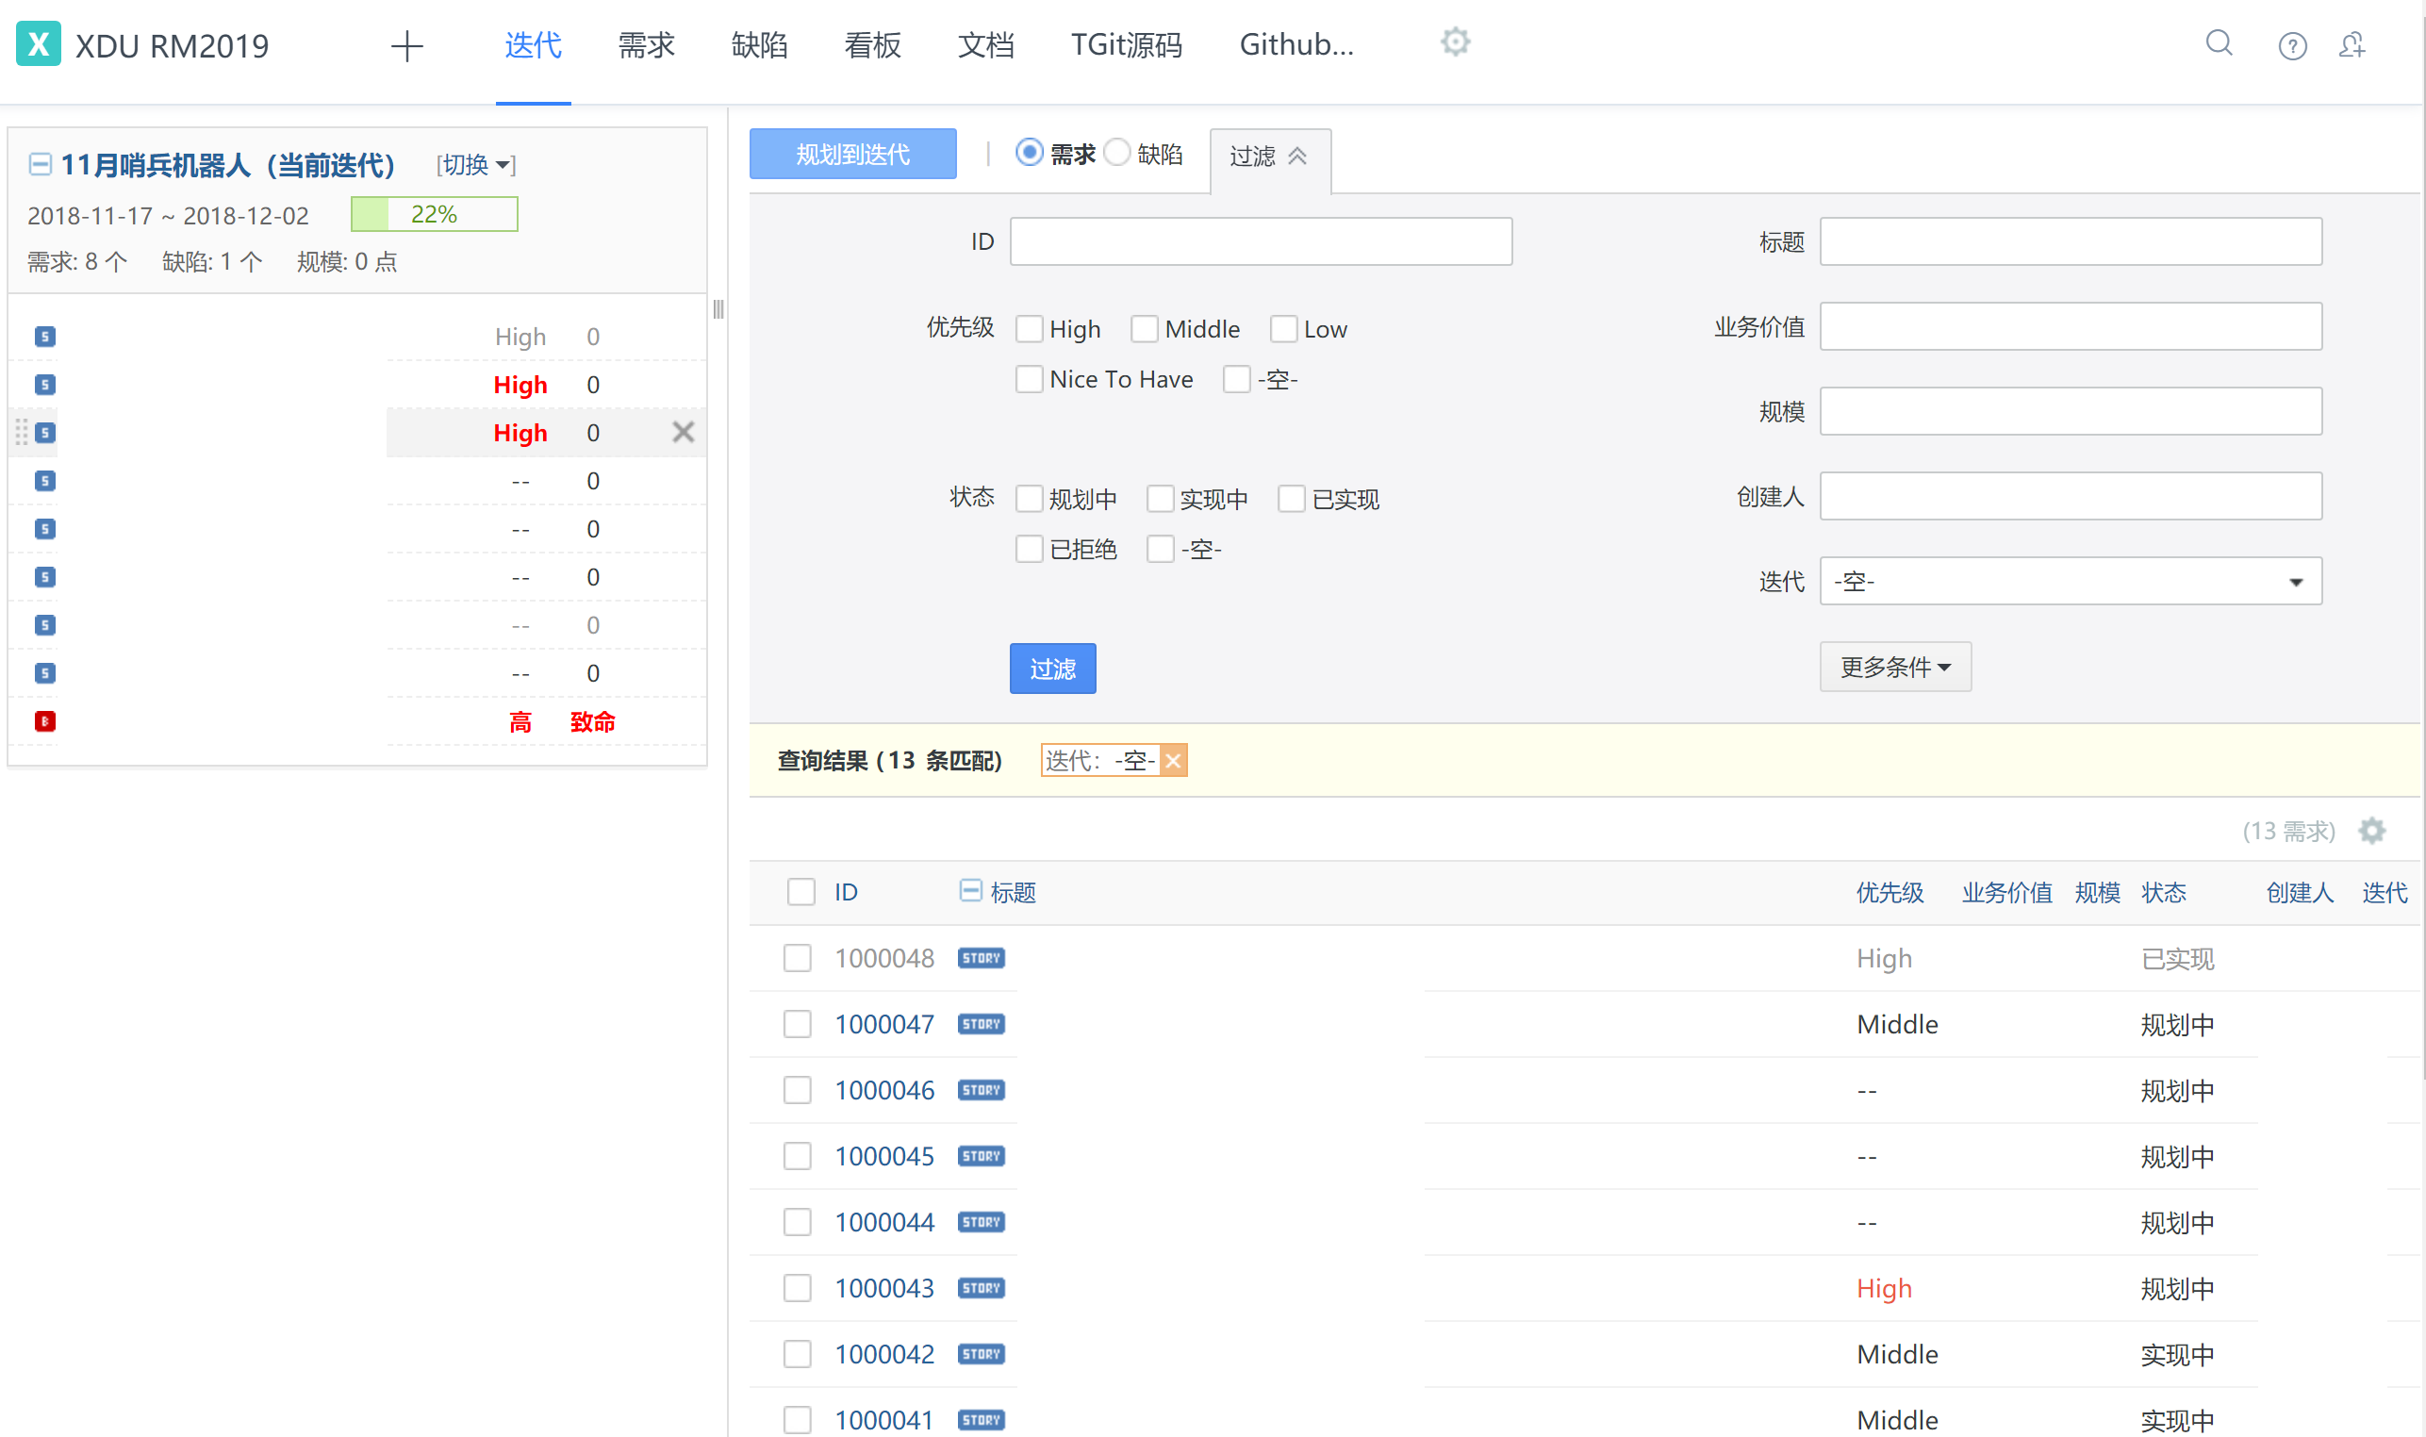Click the 22% iteration progress bar
This screenshot has width=2426, height=1437.
click(x=434, y=214)
